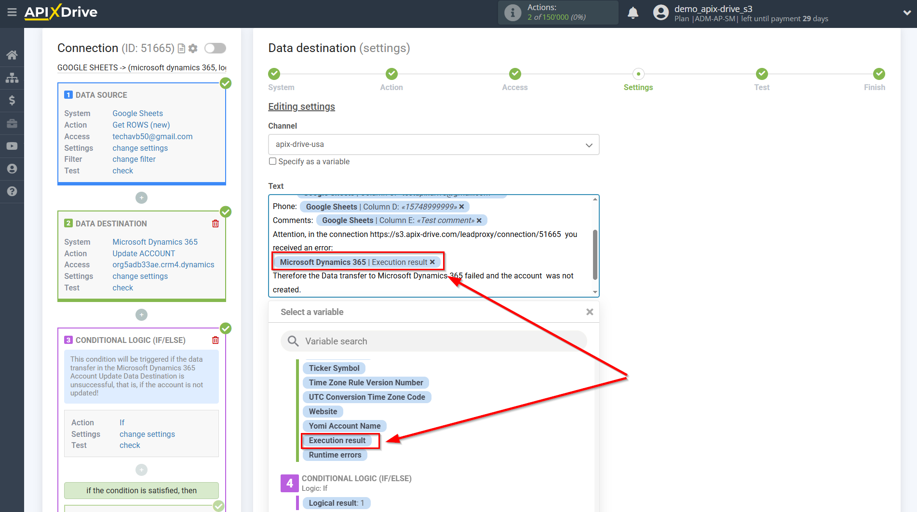Click change filter in Data Source
This screenshot has width=917, height=512.
[134, 159]
